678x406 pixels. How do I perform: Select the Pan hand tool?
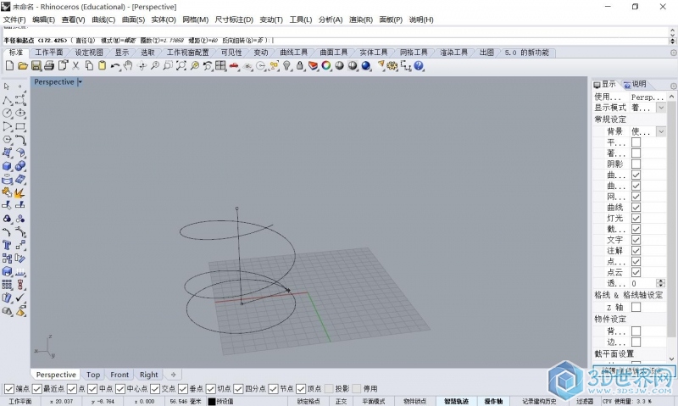click(128, 66)
